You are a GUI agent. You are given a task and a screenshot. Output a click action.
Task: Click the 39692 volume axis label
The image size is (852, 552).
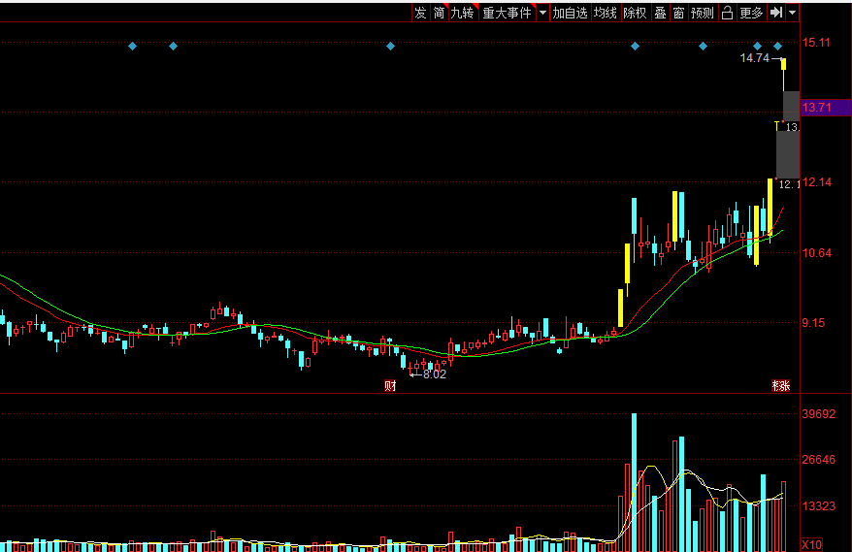click(x=819, y=414)
